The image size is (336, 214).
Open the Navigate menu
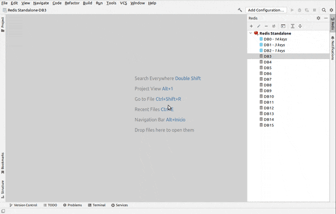click(41, 3)
